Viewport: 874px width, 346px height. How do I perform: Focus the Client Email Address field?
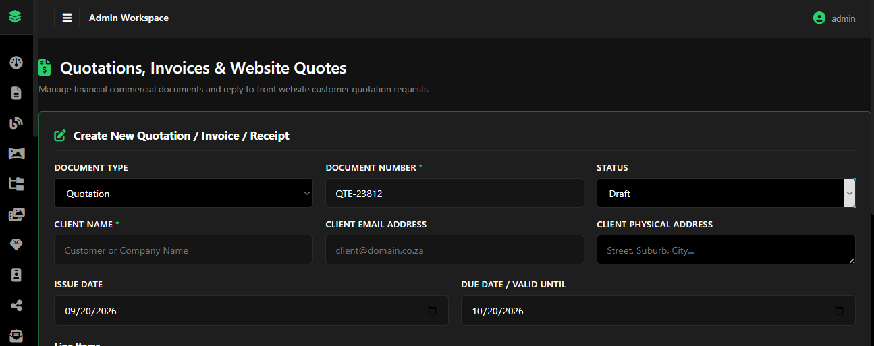pyautogui.click(x=455, y=250)
